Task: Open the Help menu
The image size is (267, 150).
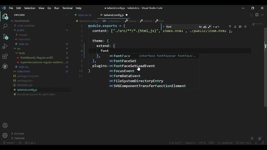Action: 78,8
